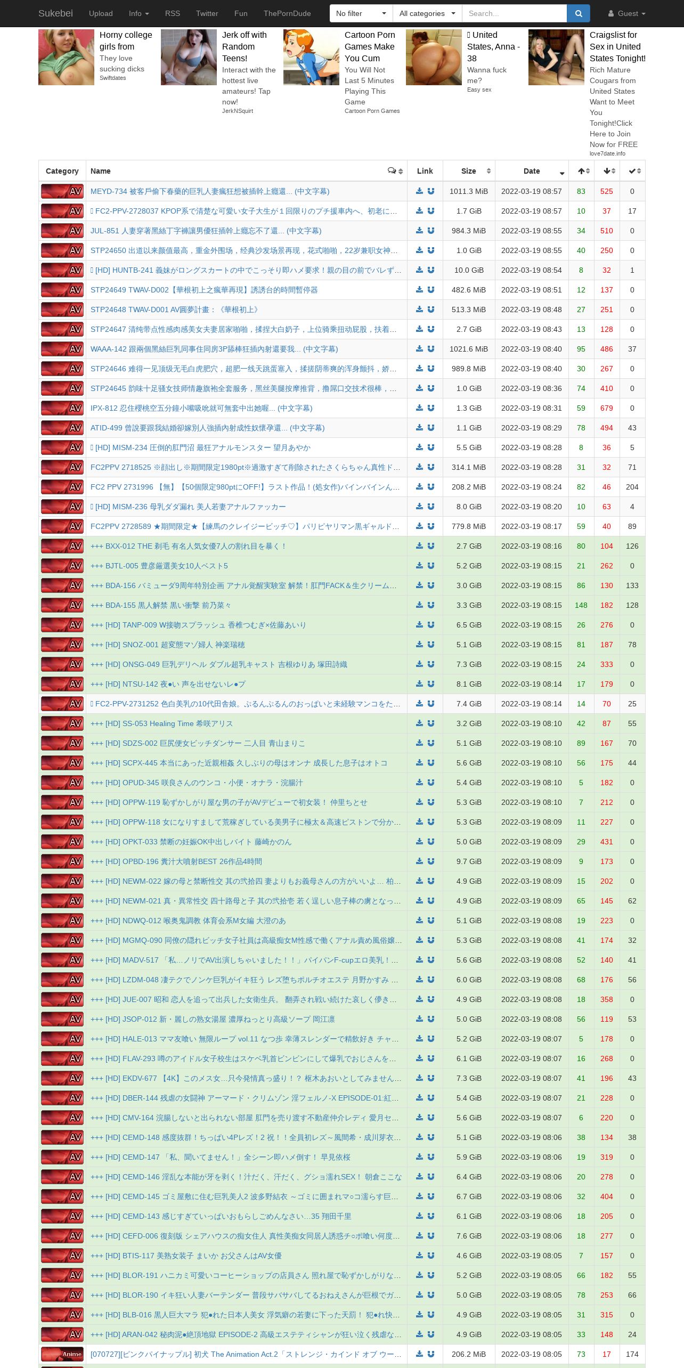
Task: Click the size value 9.7 GiB
Action: pyautogui.click(x=469, y=861)
